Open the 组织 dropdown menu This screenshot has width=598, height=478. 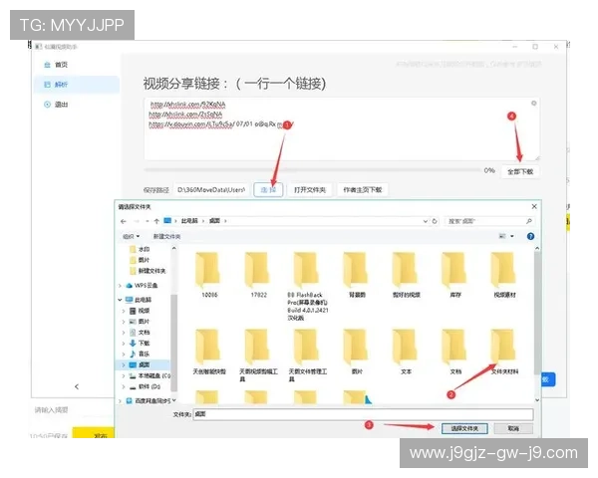(x=131, y=236)
